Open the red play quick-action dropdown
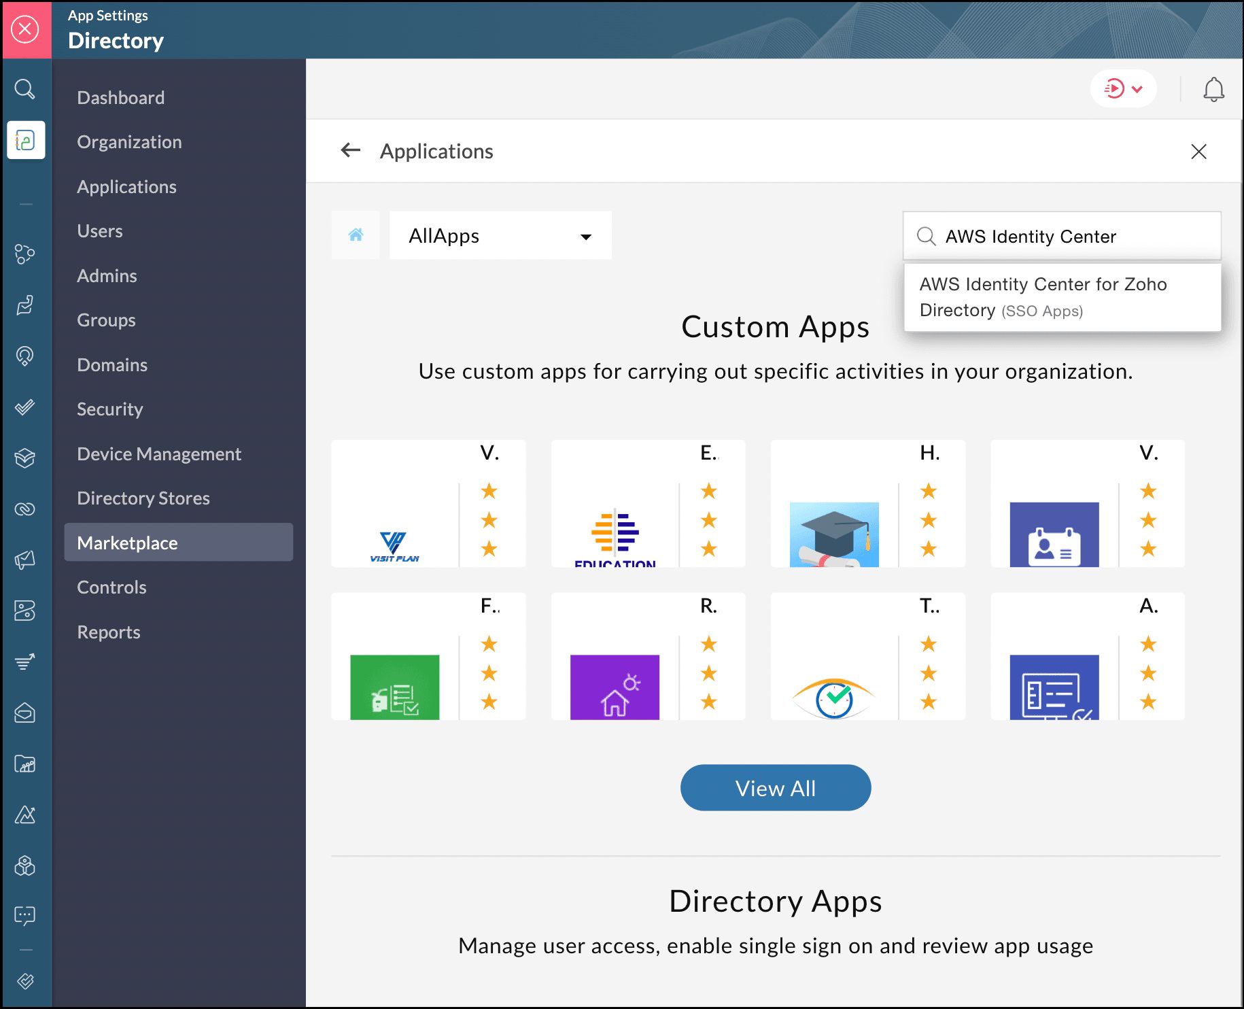The image size is (1244, 1009). (1124, 88)
